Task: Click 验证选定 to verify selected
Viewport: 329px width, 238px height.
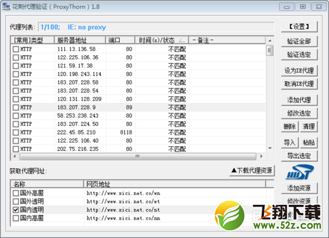Action: pyautogui.click(x=299, y=55)
